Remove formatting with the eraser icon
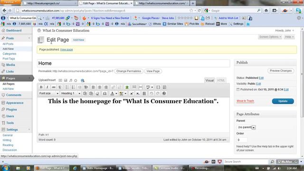 coord(97,94)
